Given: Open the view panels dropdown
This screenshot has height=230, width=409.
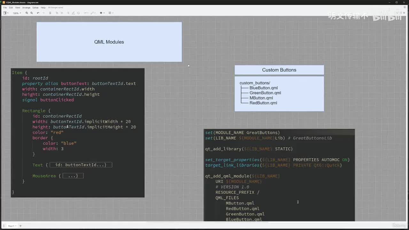Looking at the screenshot, I should click(5, 13).
